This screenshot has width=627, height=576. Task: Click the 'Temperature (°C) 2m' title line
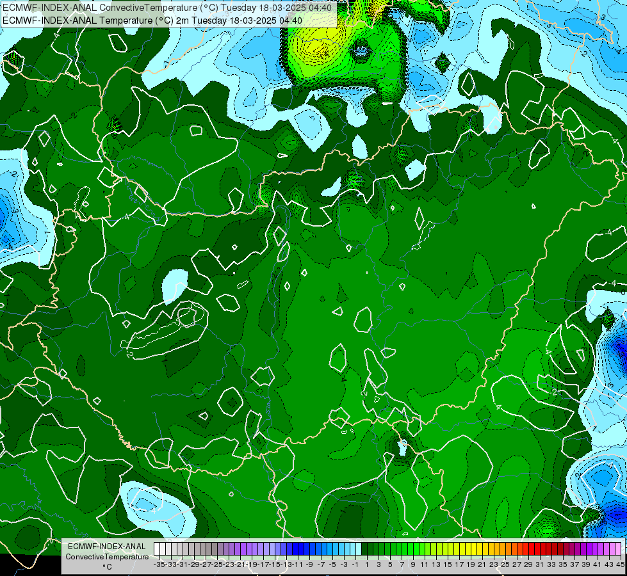pyautogui.click(x=152, y=20)
